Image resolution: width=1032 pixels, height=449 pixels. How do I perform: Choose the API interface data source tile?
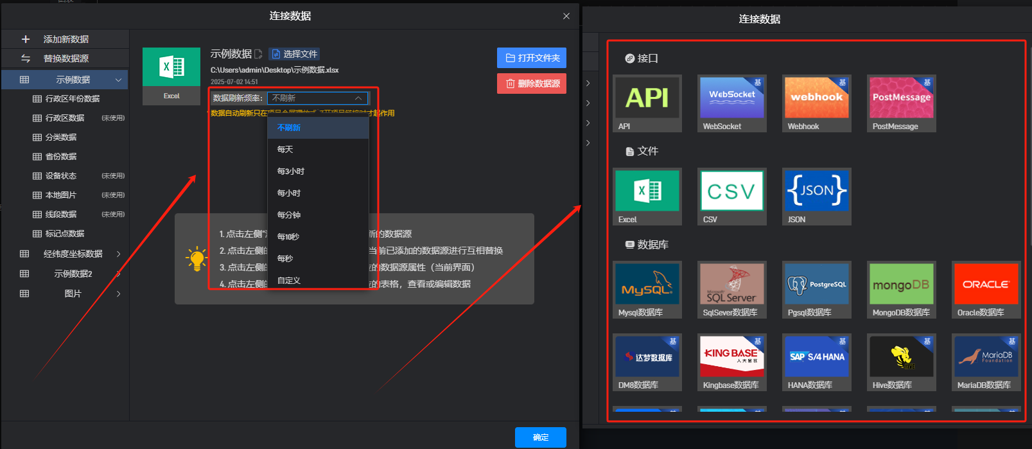647,103
